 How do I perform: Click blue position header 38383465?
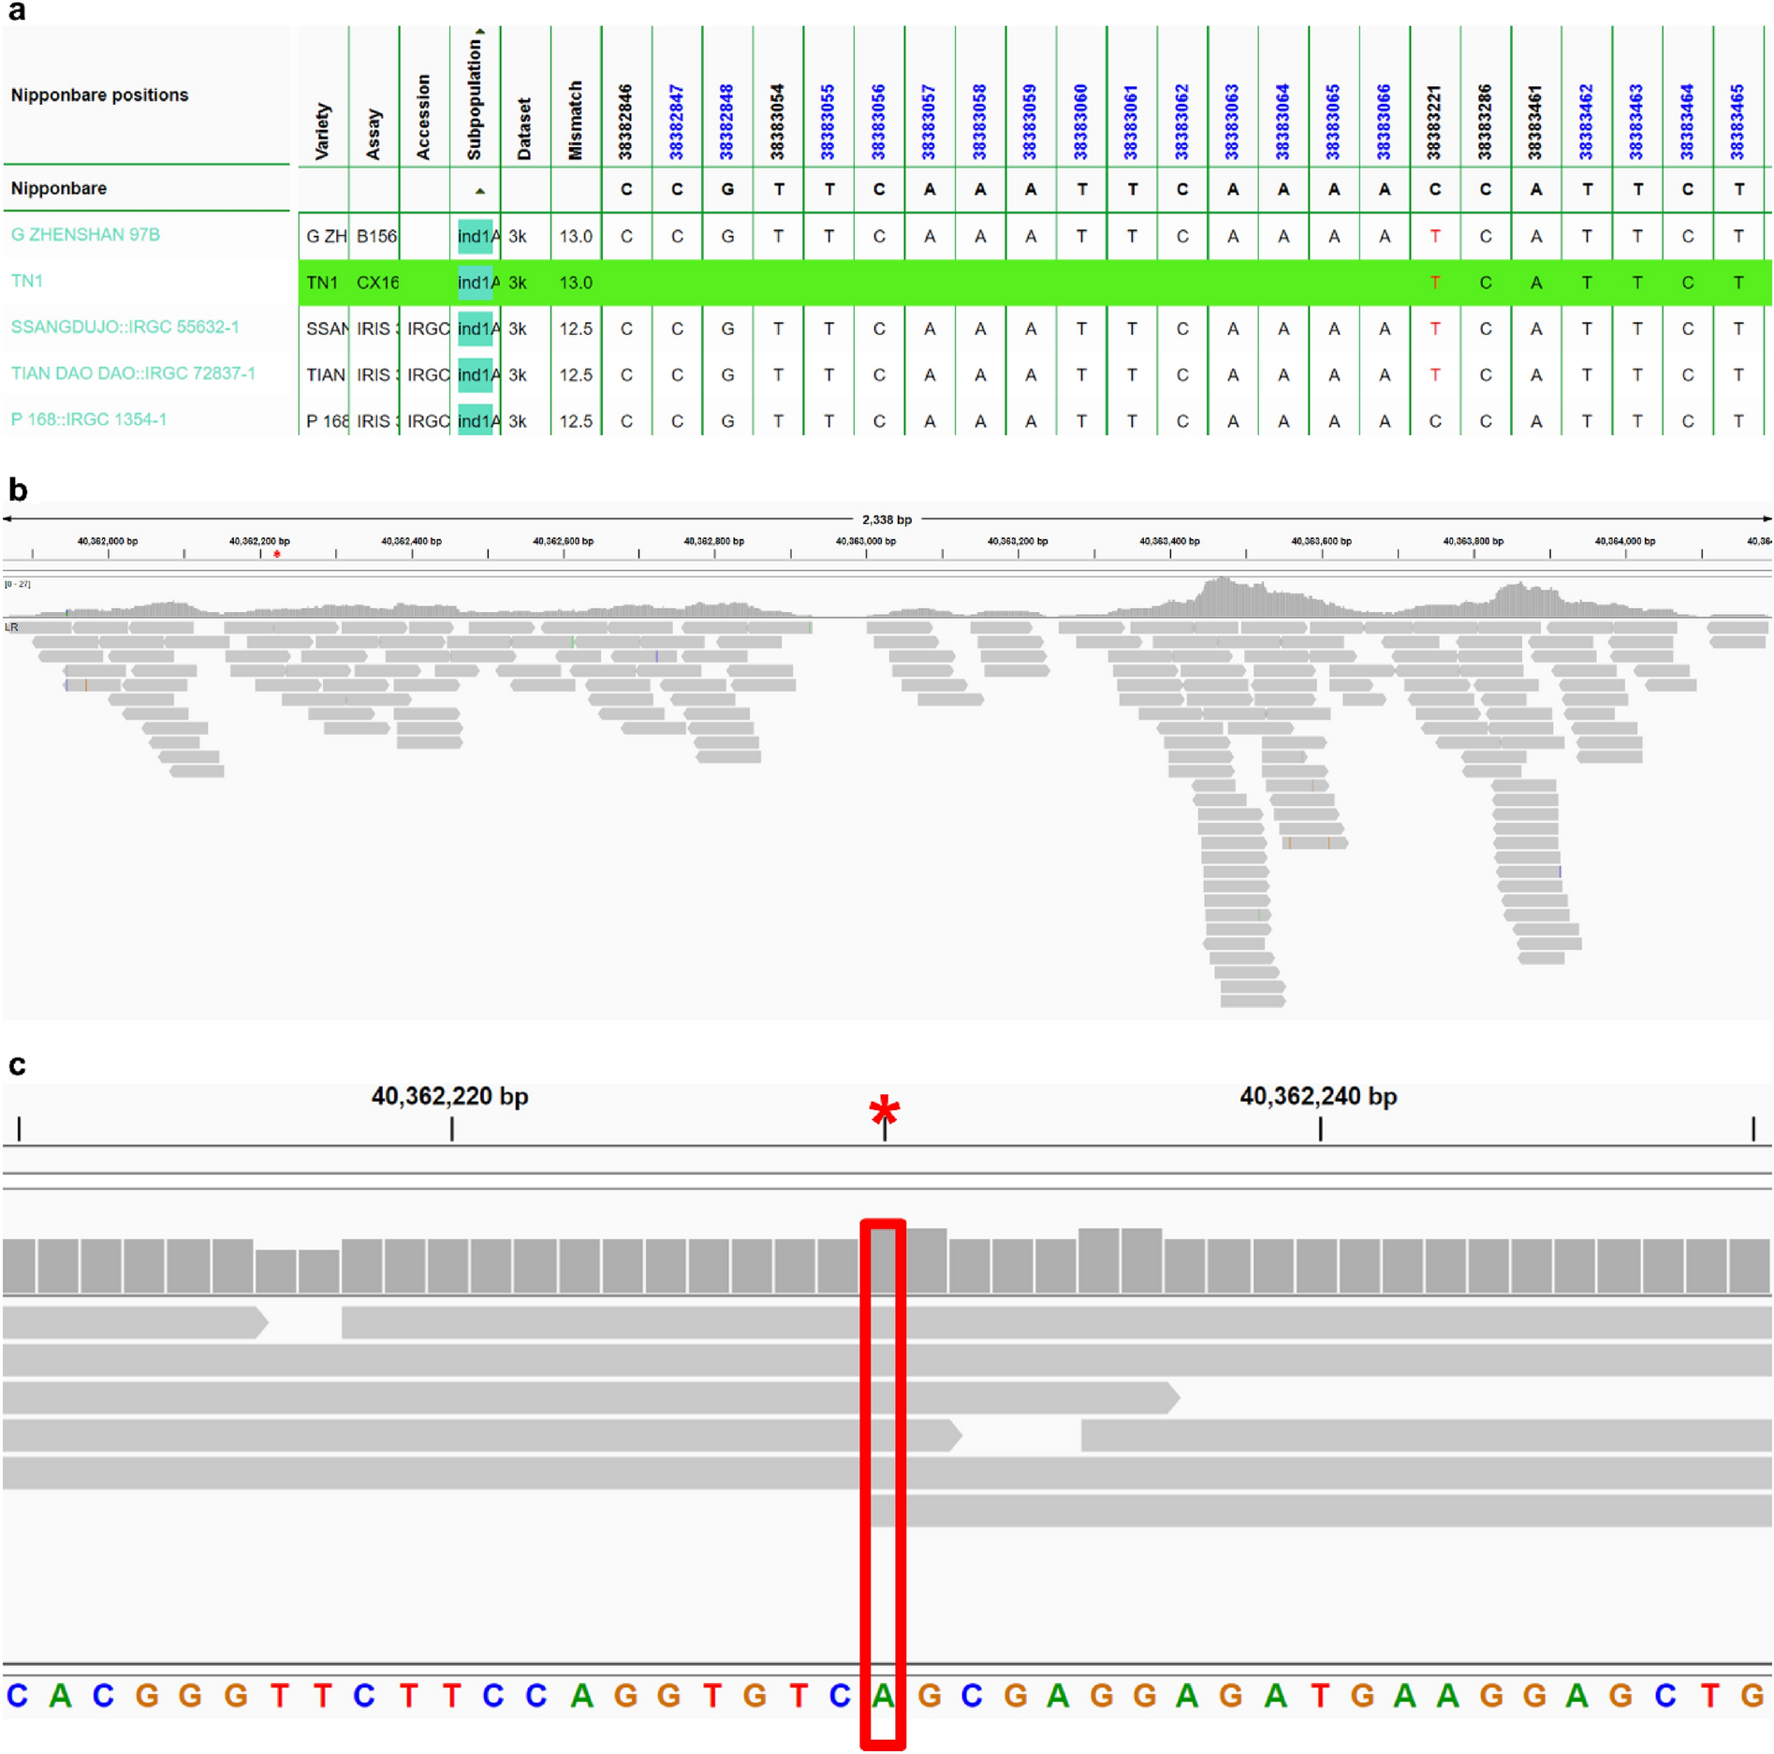click(x=1737, y=123)
